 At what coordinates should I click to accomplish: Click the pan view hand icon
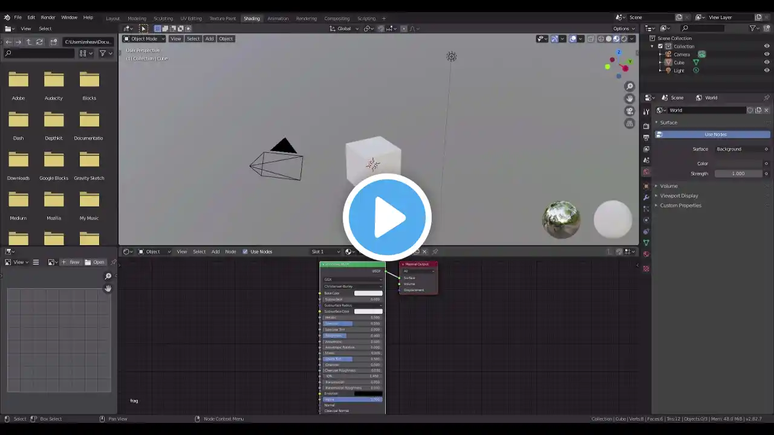pos(629,98)
